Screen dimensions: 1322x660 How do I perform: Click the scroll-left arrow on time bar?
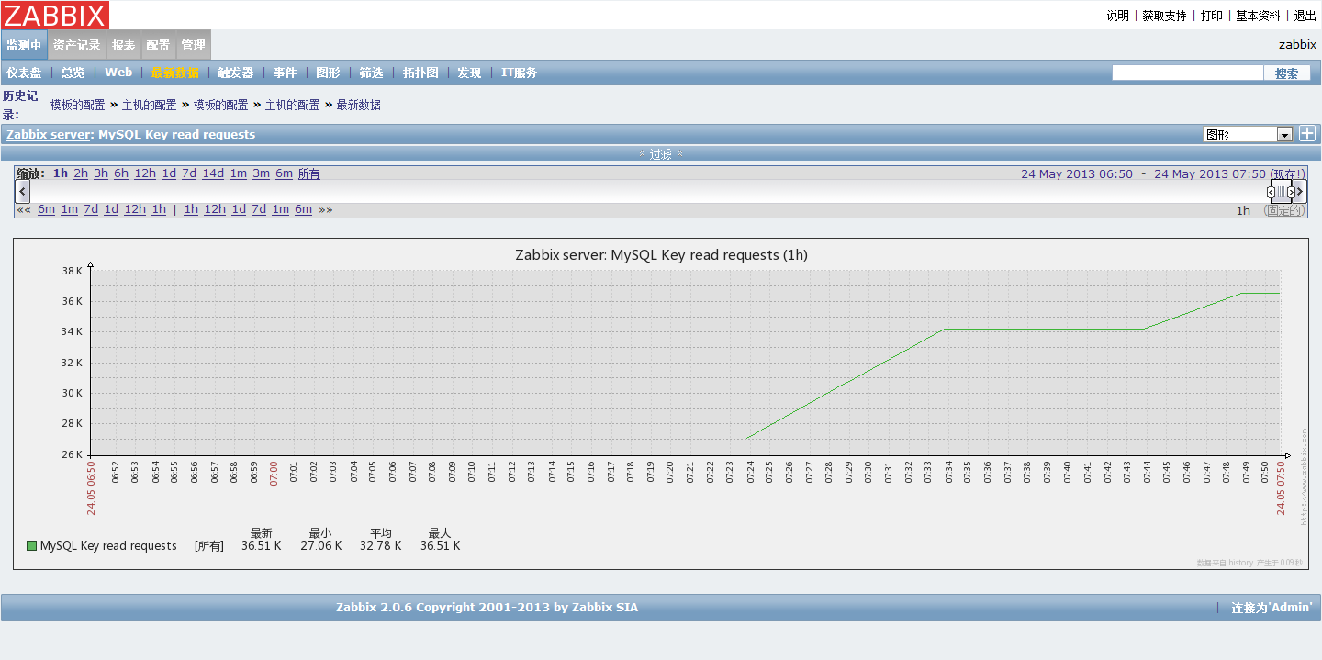click(x=23, y=192)
